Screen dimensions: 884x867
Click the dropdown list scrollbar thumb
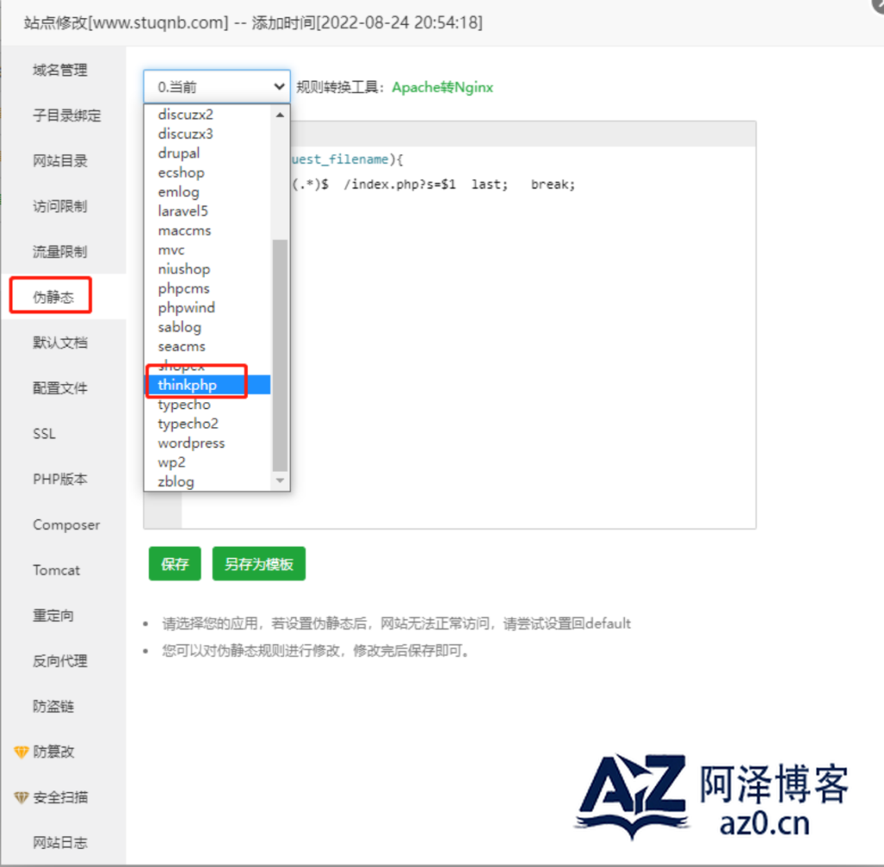point(281,355)
